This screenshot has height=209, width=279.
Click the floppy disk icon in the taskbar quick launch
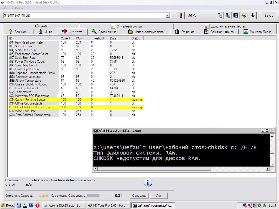coord(19,205)
